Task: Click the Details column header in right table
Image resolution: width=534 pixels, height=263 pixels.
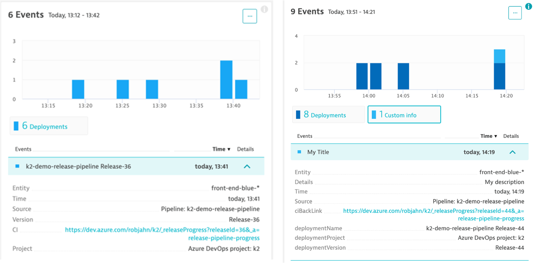Action: [x=511, y=136]
